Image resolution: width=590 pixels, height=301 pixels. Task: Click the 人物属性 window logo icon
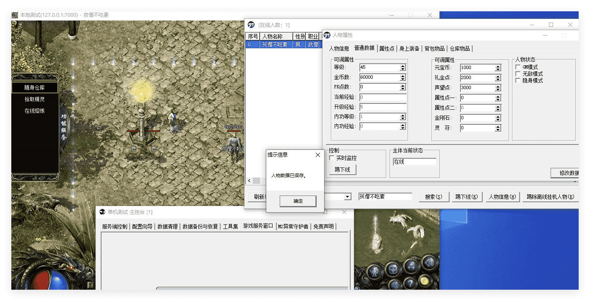pyautogui.click(x=327, y=35)
